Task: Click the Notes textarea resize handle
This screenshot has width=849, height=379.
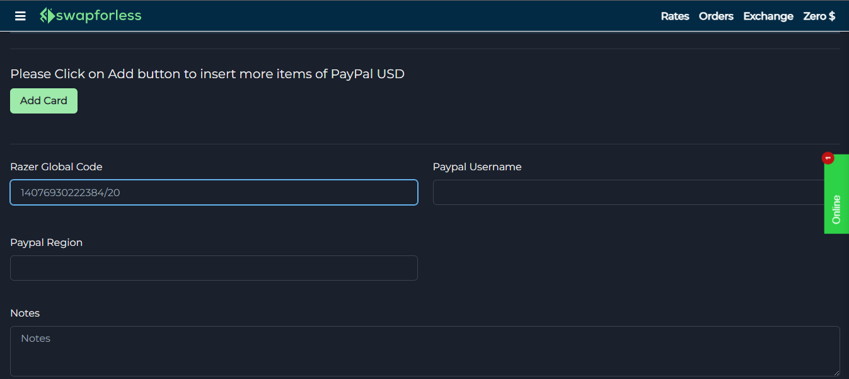Action: coord(836,373)
